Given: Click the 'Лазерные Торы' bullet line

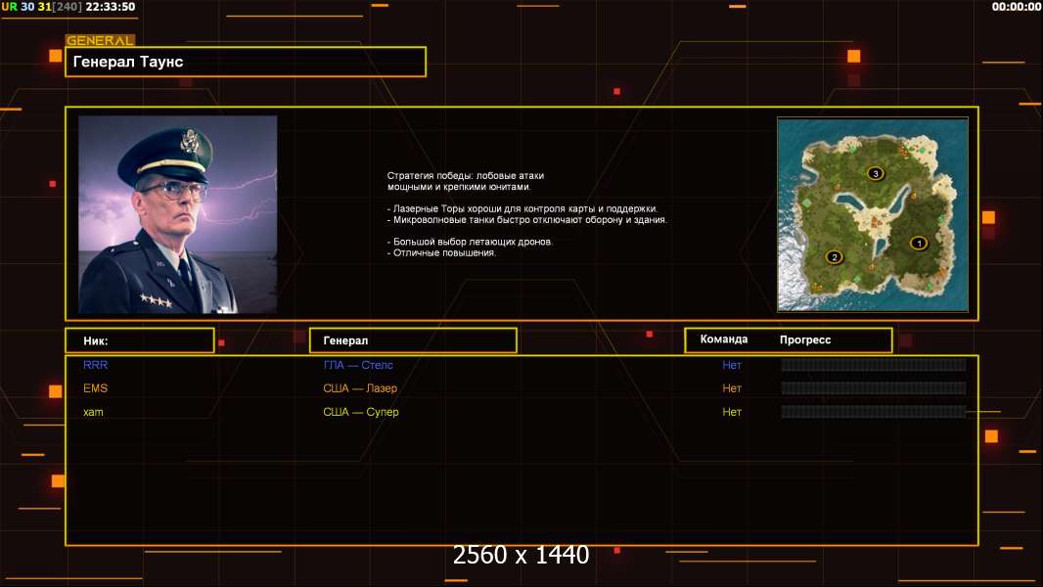Looking at the screenshot, I should click(x=522, y=208).
